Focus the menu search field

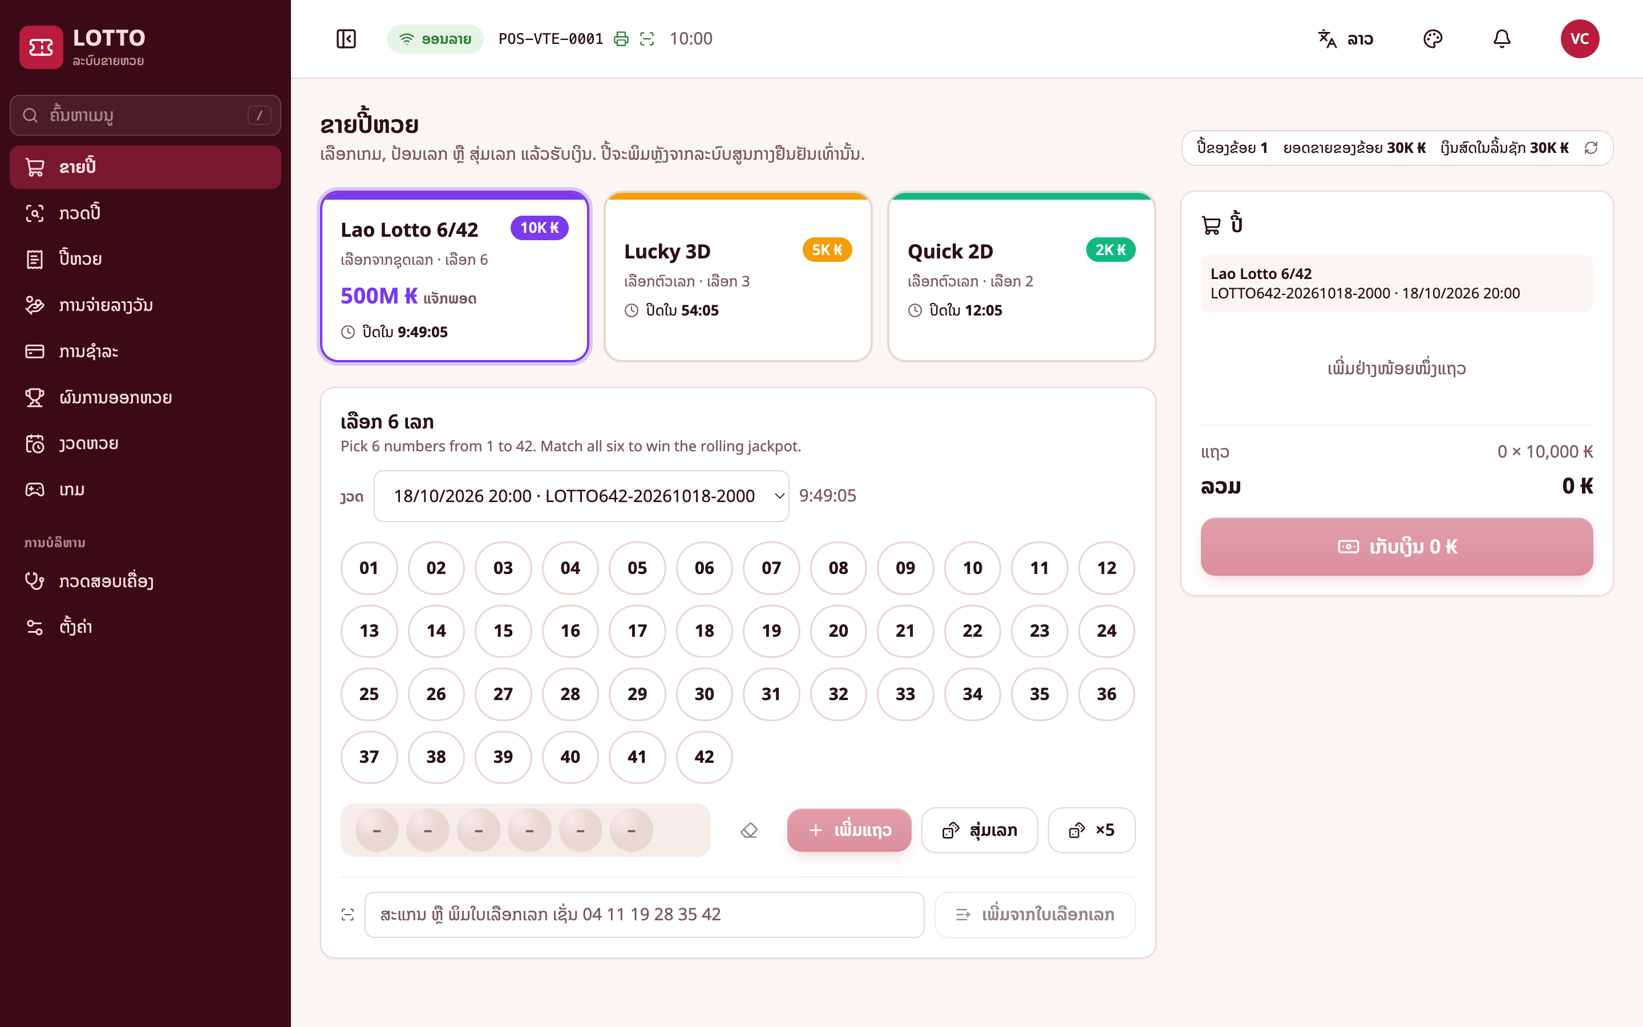click(x=145, y=115)
